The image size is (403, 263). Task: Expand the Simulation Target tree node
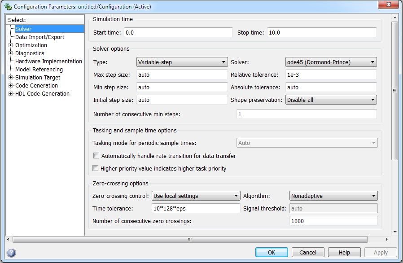[10, 77]
